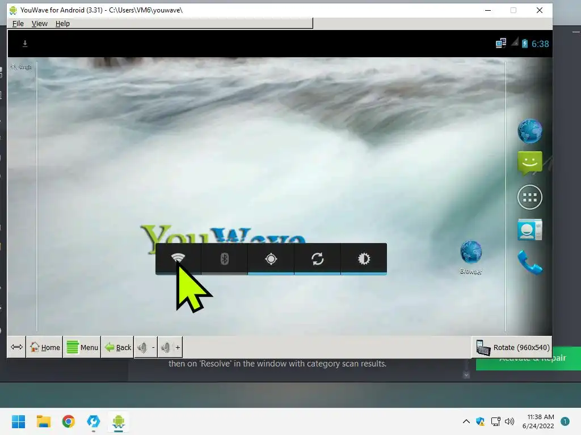Click the Android battery icon
Viewport: 581px width, 435px height.
(x=525, y=44)
